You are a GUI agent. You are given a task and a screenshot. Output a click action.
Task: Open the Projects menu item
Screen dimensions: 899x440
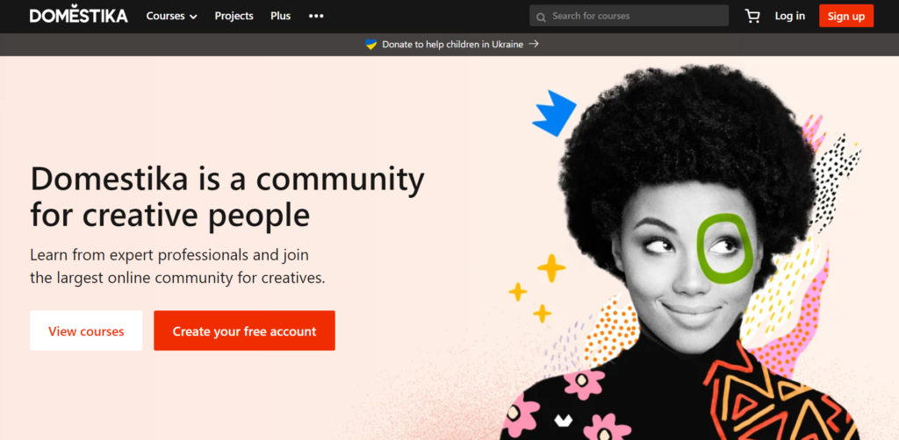[234, 16]
